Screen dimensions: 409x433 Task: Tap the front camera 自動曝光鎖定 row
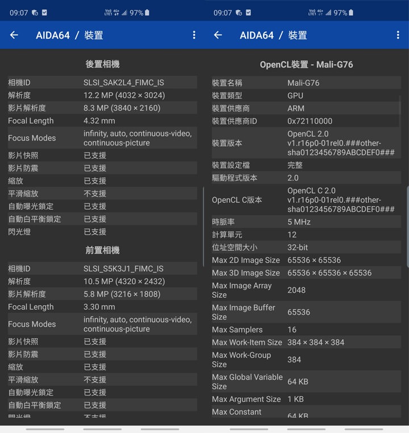pos(102,393)
